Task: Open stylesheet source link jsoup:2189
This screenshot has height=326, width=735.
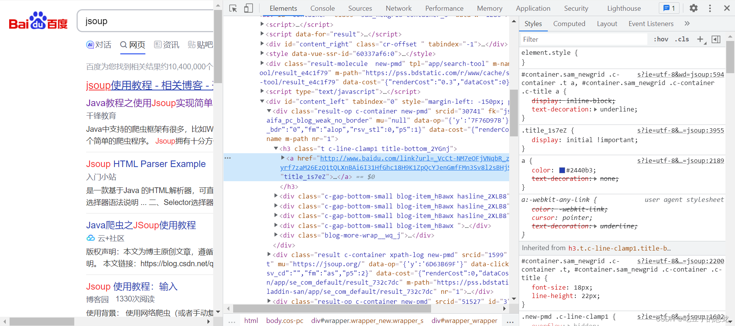Action: (680, 161)
